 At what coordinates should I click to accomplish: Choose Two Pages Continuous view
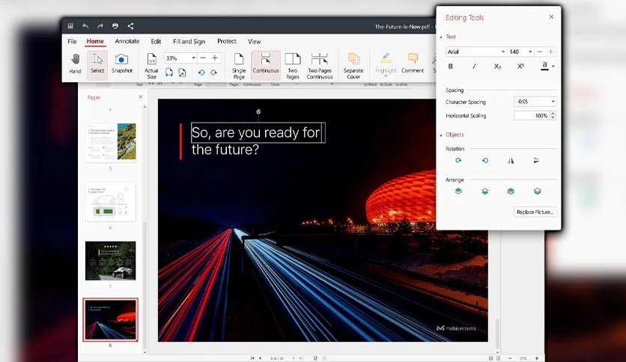point(320,66)
